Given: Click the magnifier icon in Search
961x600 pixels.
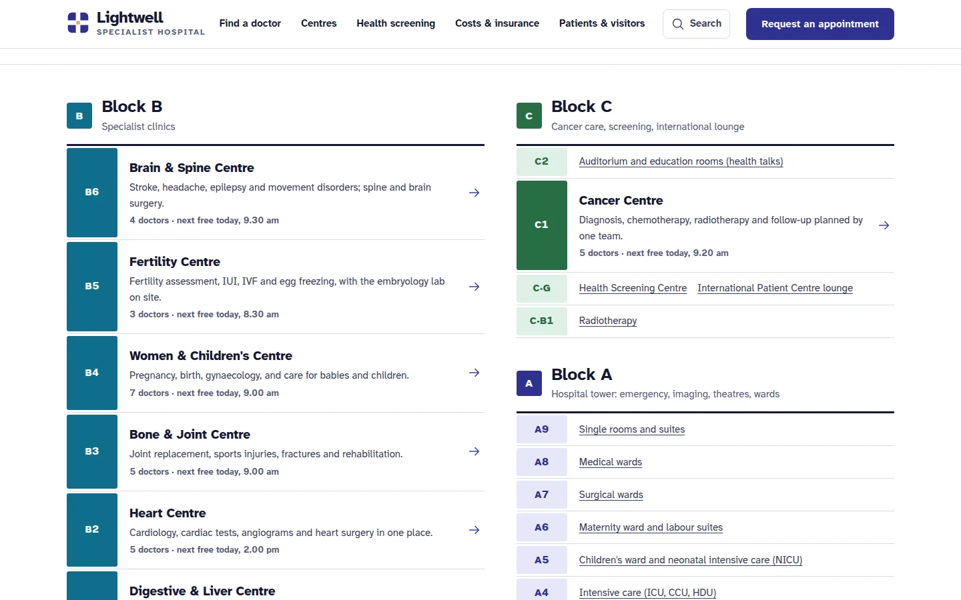Looking at the screenshot, I should pyautogui.click(x=678, y=24).
